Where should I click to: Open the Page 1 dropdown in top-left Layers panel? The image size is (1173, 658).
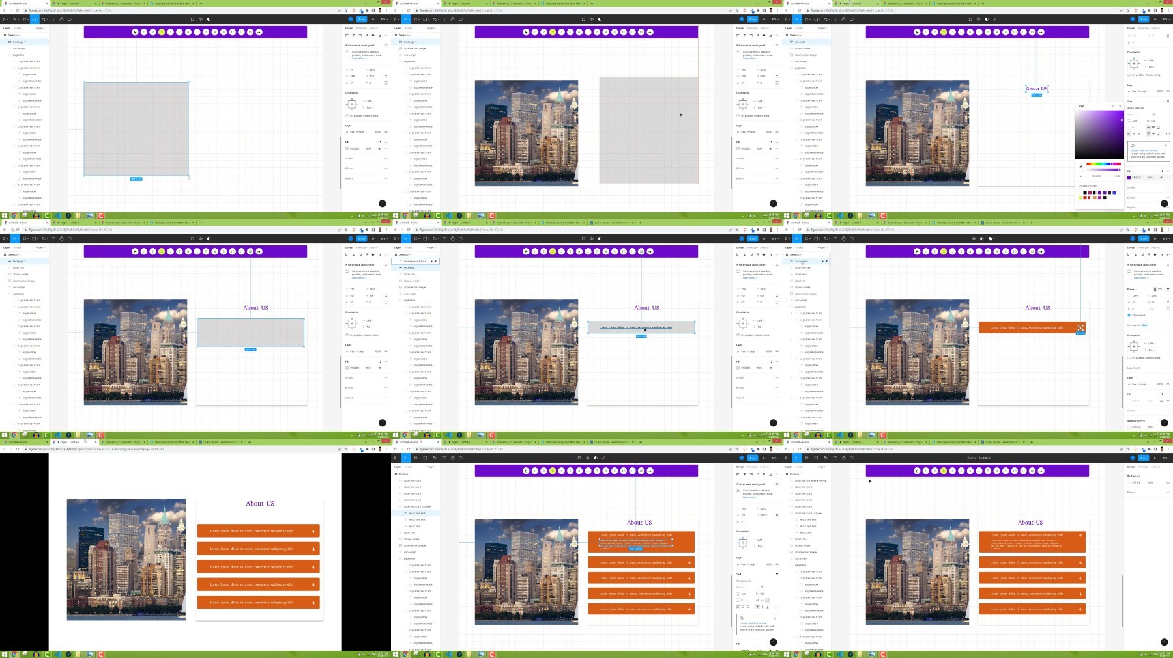pos(39,28)
